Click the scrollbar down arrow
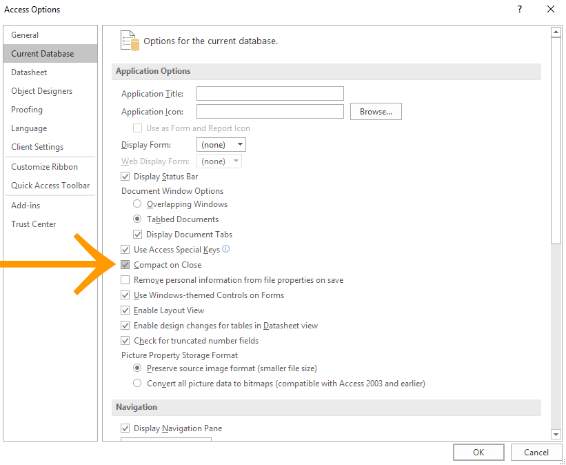The image size is (566, 465). coord(556,434)
